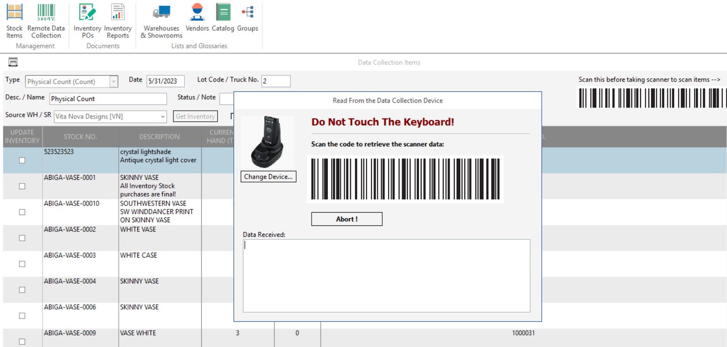Viewport: 727px width, 347px height.
Task: Toggle update inventory checkbox for ABIGA-VASE-0002
Action: coord(22,238)
